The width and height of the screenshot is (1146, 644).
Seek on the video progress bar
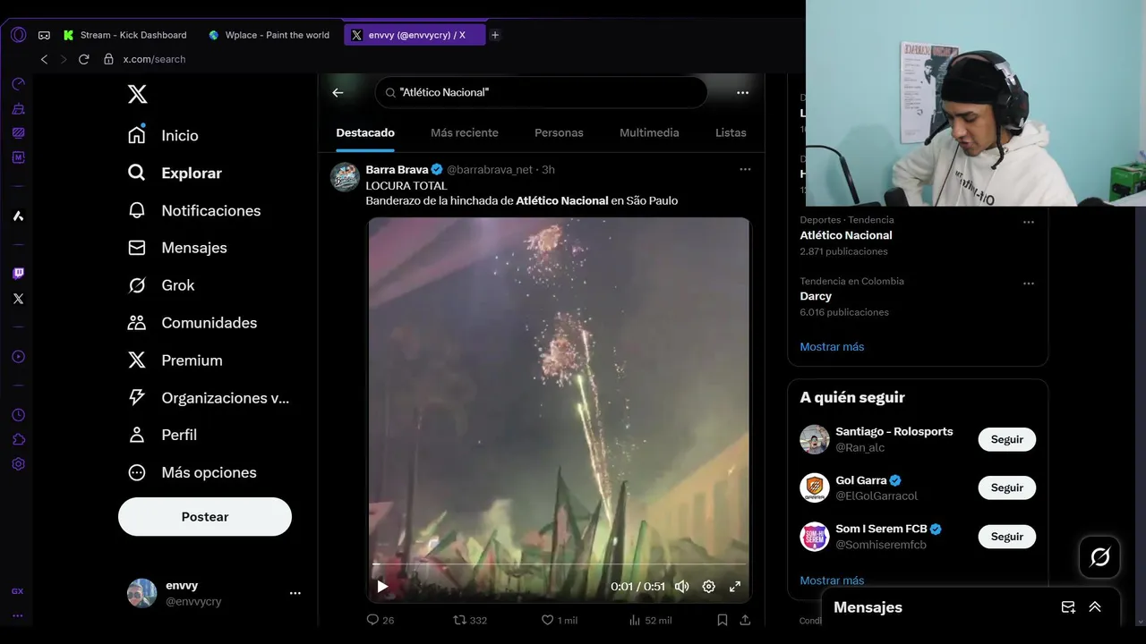tap(560, 564)
